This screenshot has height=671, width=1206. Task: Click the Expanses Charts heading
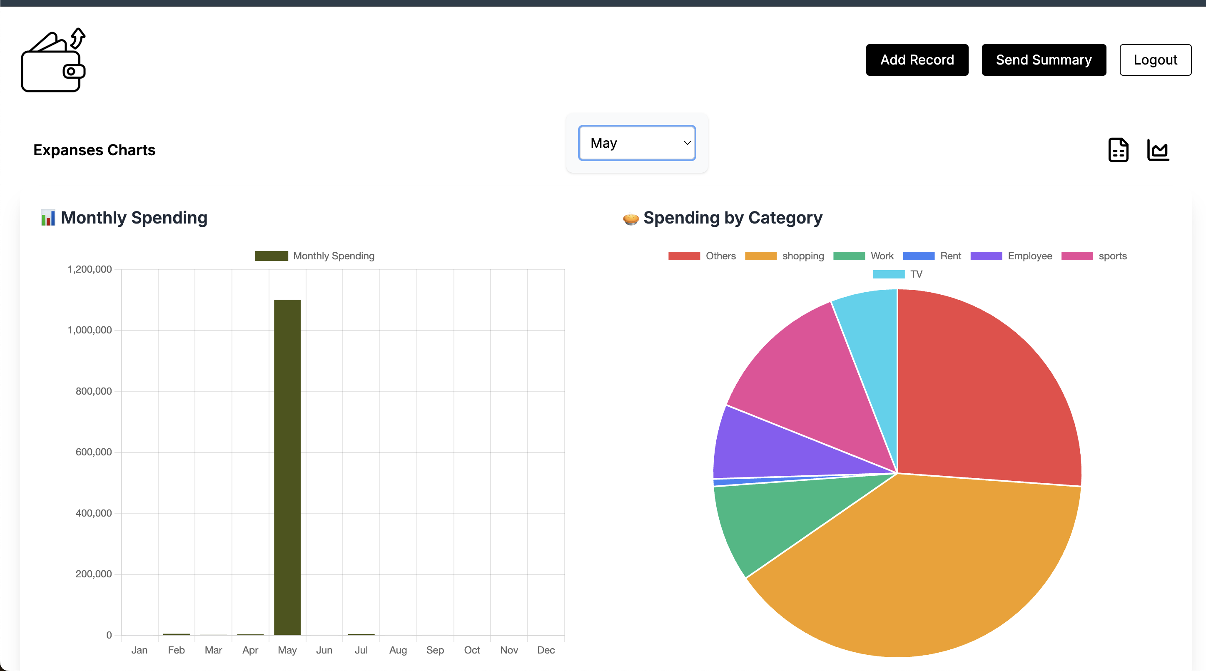(x=94, y=150)
